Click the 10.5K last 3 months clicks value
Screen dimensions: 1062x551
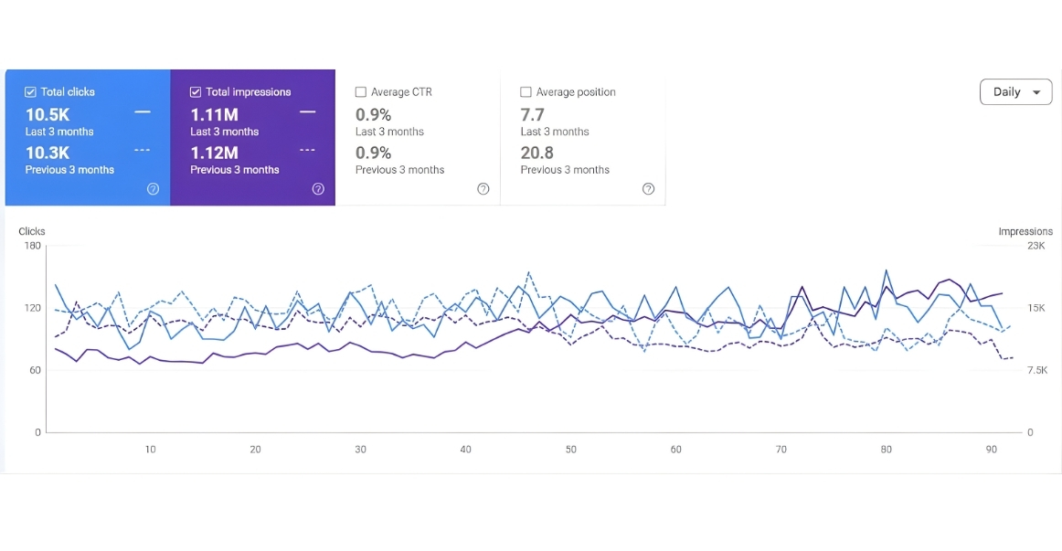pos(48,114)
